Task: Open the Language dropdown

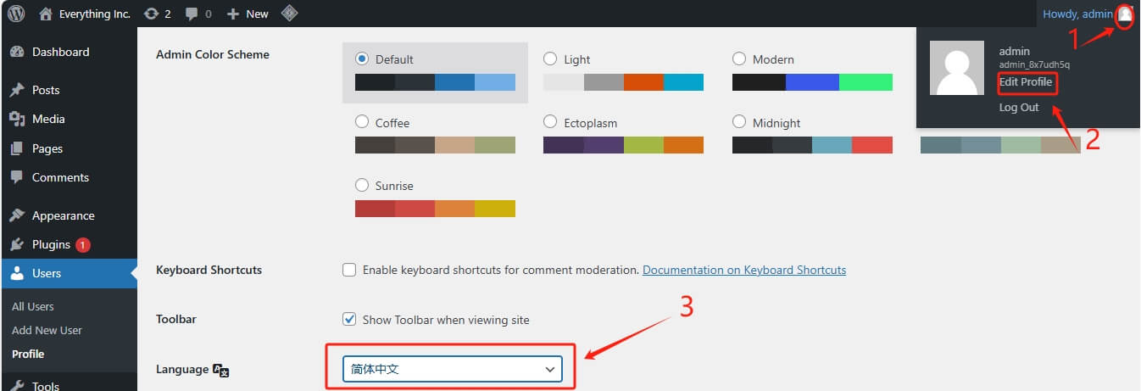Action: (x=453, y=369)
